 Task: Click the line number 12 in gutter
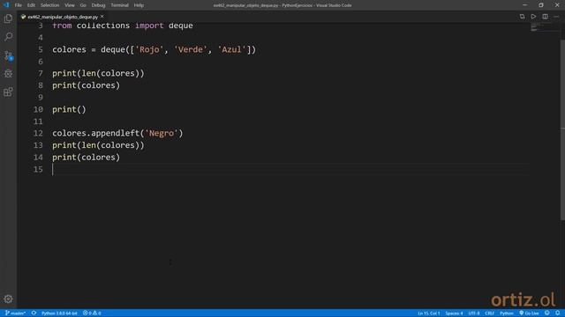pyautogui.click(x=38, y=133)
